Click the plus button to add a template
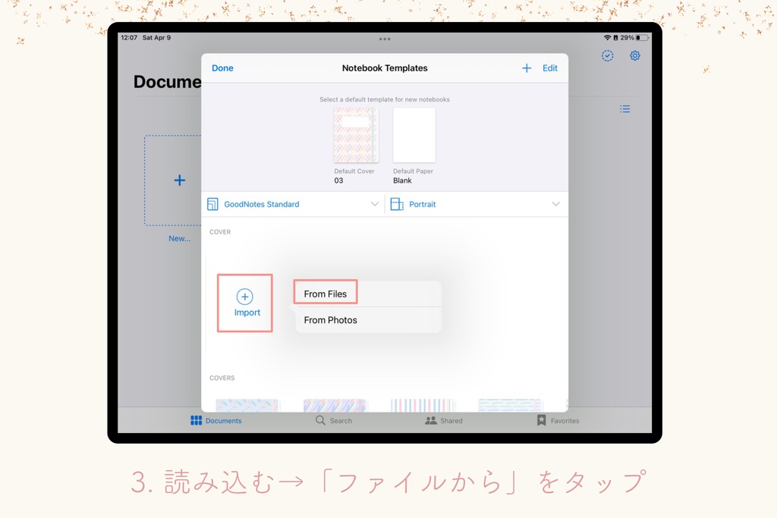Image resolution: width=777 pixels, height=518 pixels. [527, 67]
